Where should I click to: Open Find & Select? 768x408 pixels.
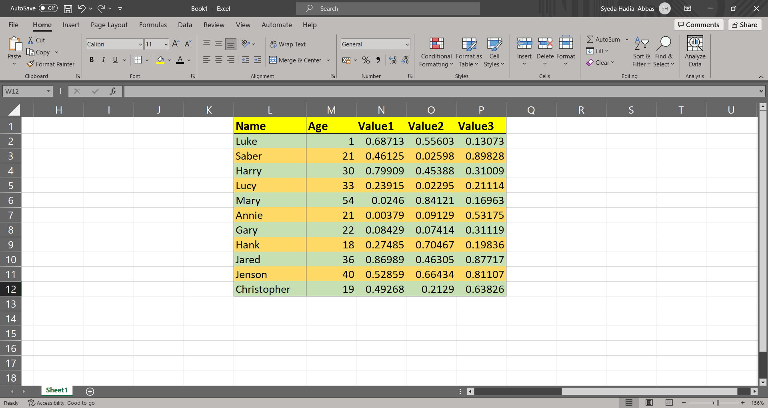point(664,52)
